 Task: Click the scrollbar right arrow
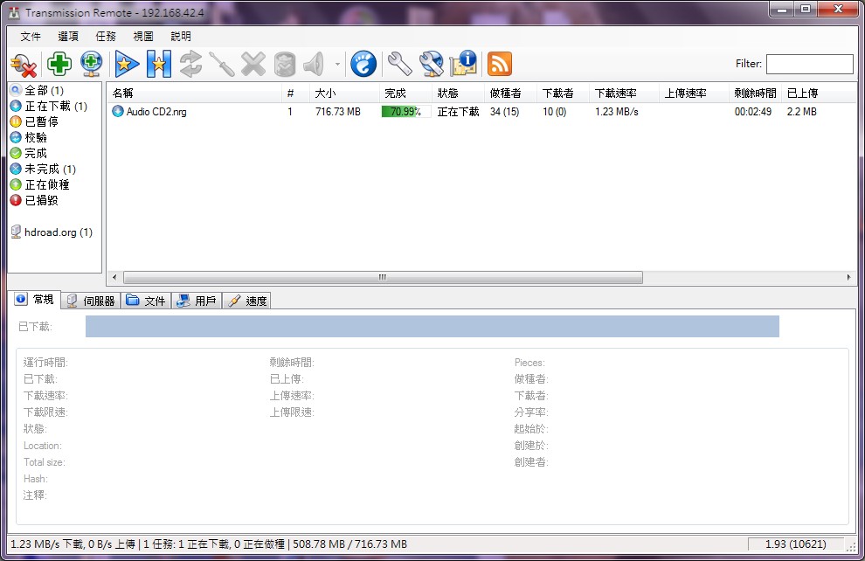pyautogui.click(x=848, y=277)
